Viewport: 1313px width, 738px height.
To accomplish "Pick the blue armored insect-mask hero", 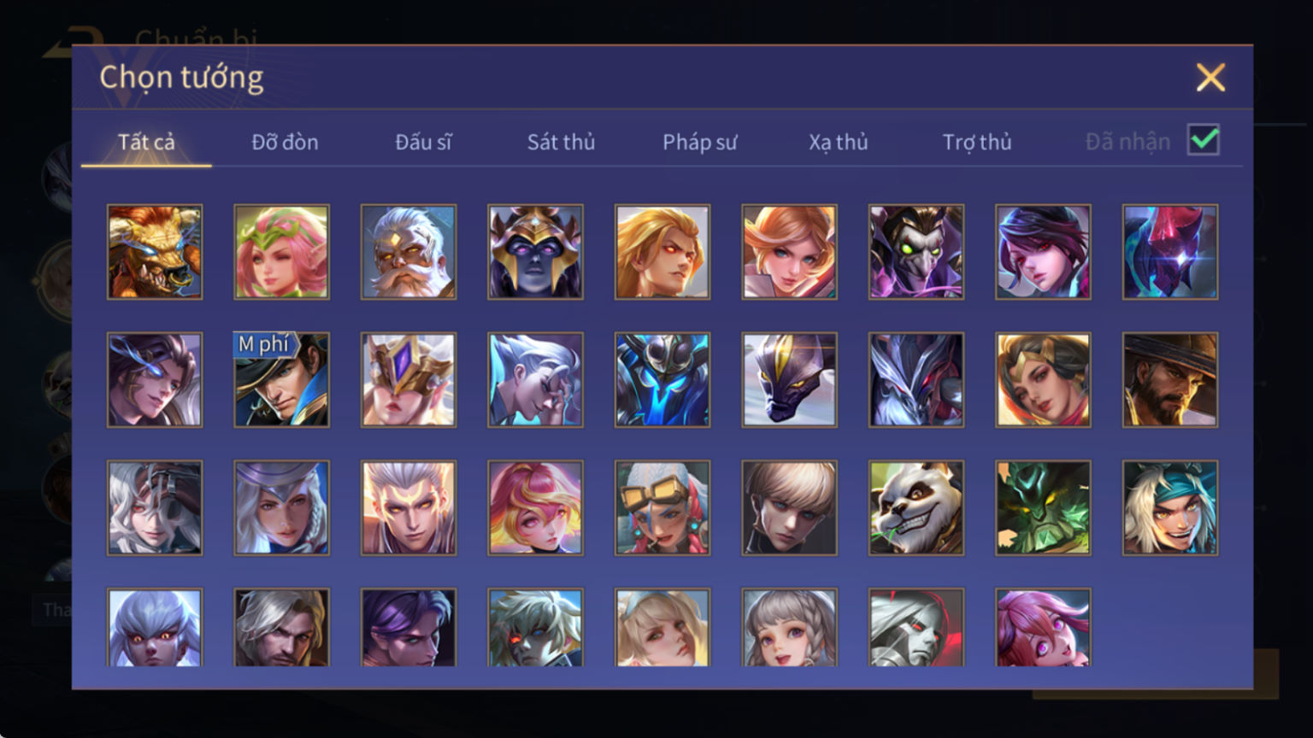I will click(x=662, y=380).
